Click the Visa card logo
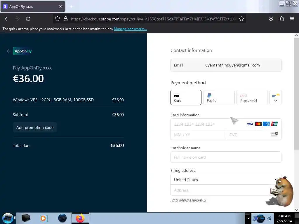299x224 pixels. point(250,124)
